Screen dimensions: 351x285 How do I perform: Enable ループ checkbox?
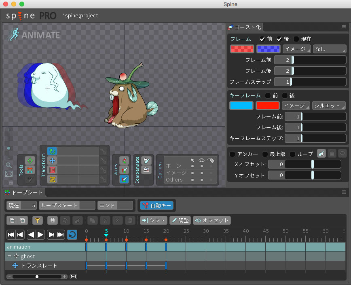click(292, 154)
